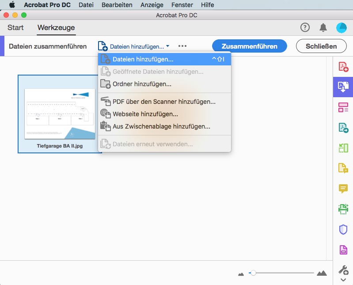Choose Dateien hinzufügen… from the menu

point(164,59)
